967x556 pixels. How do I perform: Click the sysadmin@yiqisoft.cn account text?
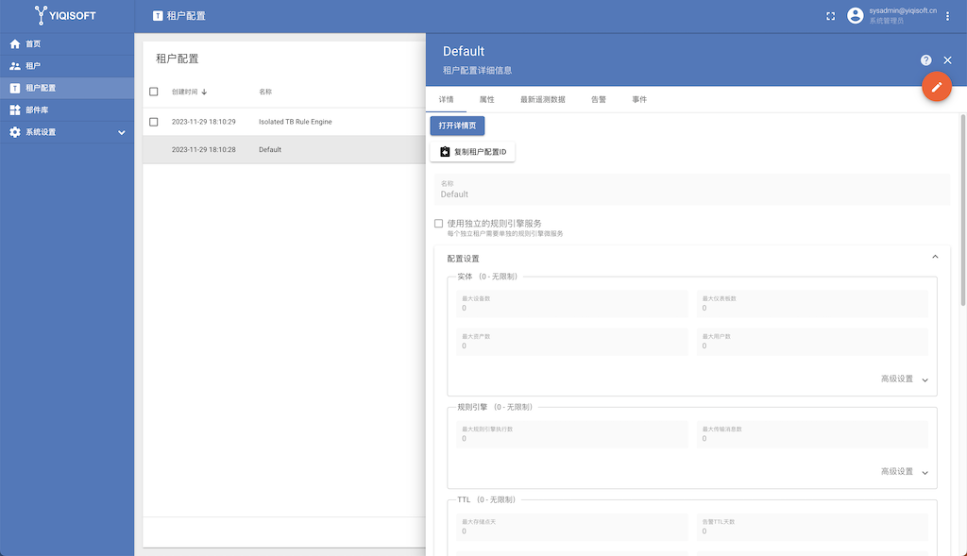903,11
